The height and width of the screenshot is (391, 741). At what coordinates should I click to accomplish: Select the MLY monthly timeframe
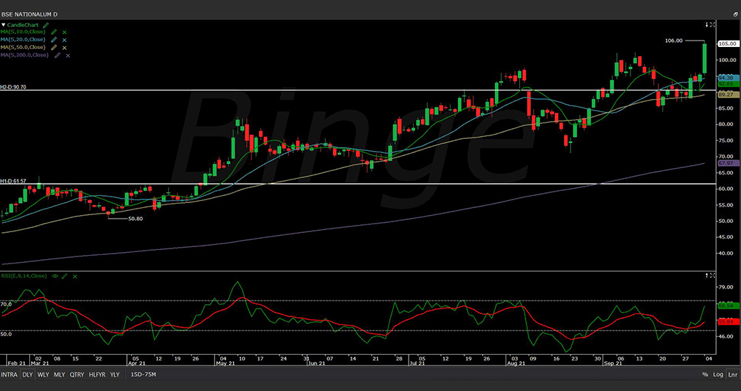point(59,375)
